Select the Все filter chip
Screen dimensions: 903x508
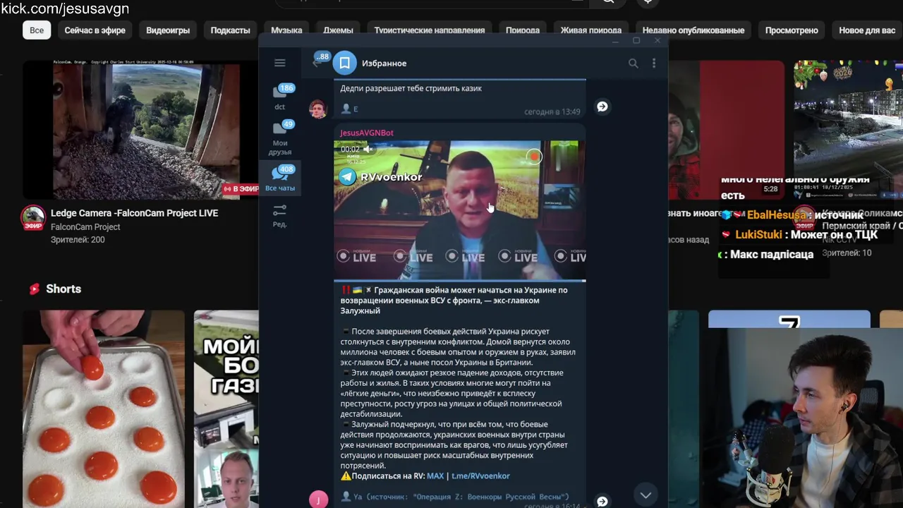pos(37,30)
